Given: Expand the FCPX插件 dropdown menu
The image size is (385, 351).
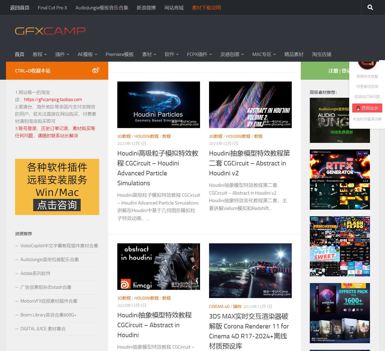Looking at the screenshot, I should coord(199,54).
